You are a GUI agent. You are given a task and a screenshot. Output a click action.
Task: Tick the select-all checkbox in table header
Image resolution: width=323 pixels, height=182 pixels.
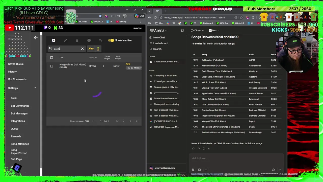[x=51, y=58]
